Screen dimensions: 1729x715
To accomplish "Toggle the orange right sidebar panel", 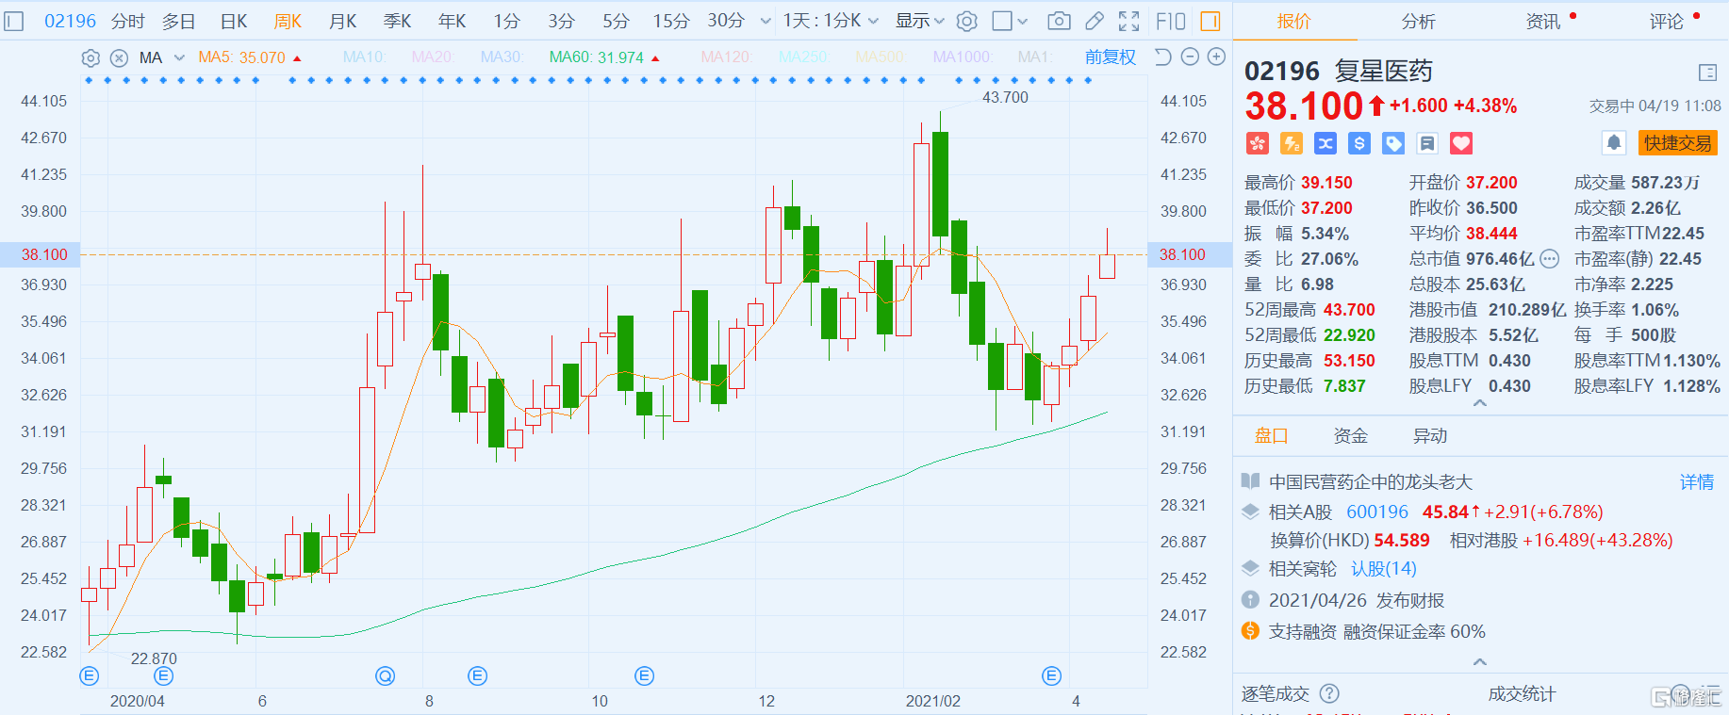I will (x=1210, y=21).
